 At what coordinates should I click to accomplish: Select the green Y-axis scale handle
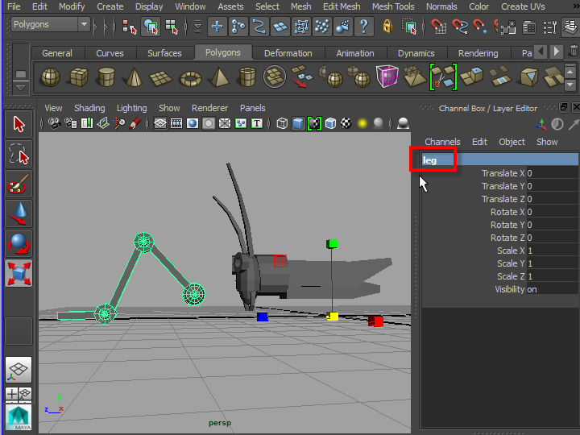click(332, 243)
